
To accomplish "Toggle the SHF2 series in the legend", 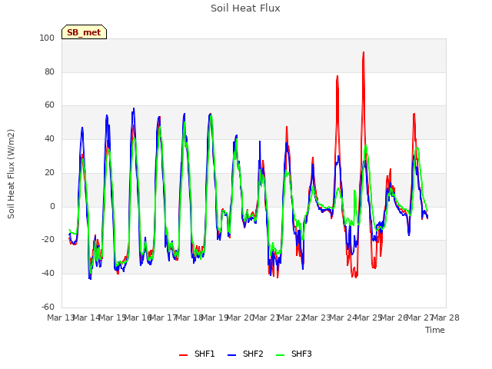I will pyautogui.click(x=245, y=354).
